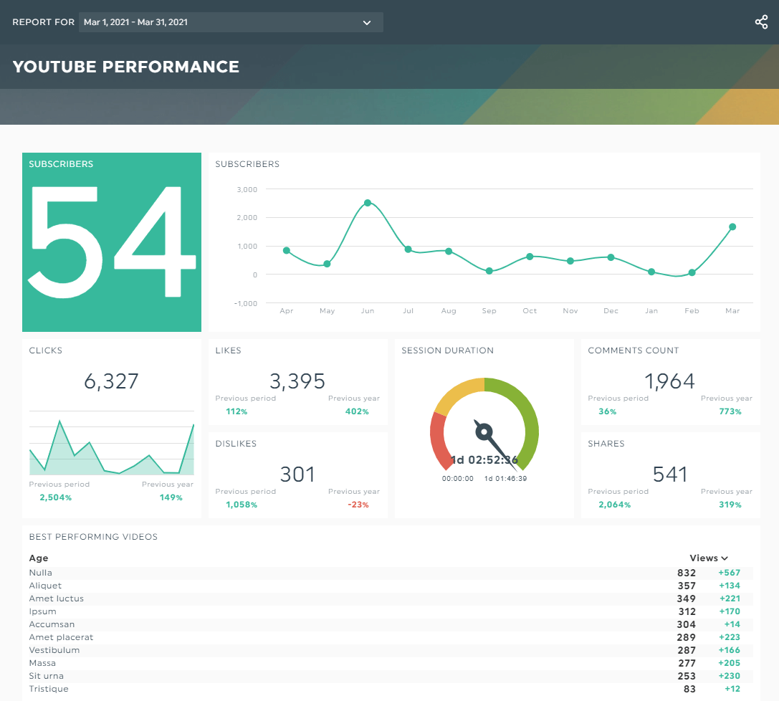Select the Ipsum video row

click(391, 611)
